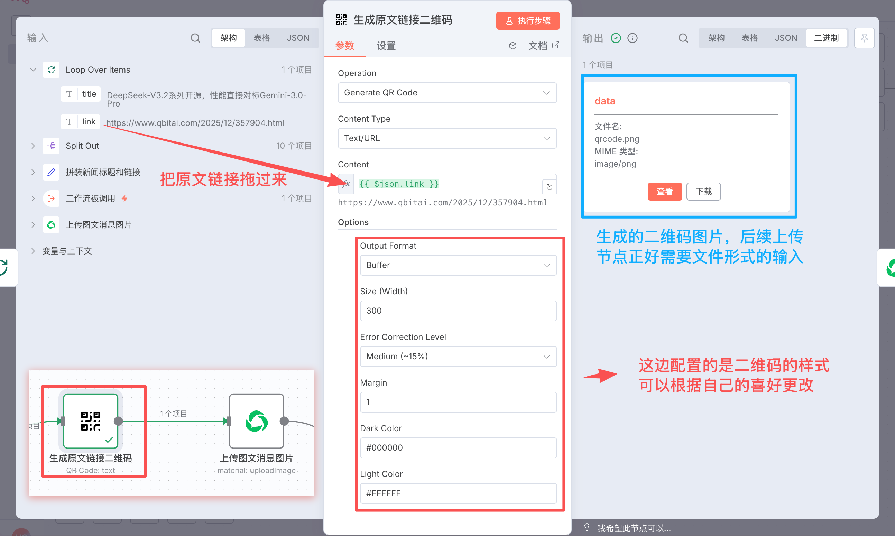Image resolution: width=895 pixels, height=536 pixels.
Task: Open the Error Correction Level dropdown
Action: 458,357
